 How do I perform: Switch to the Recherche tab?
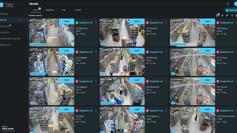point(50,10)
